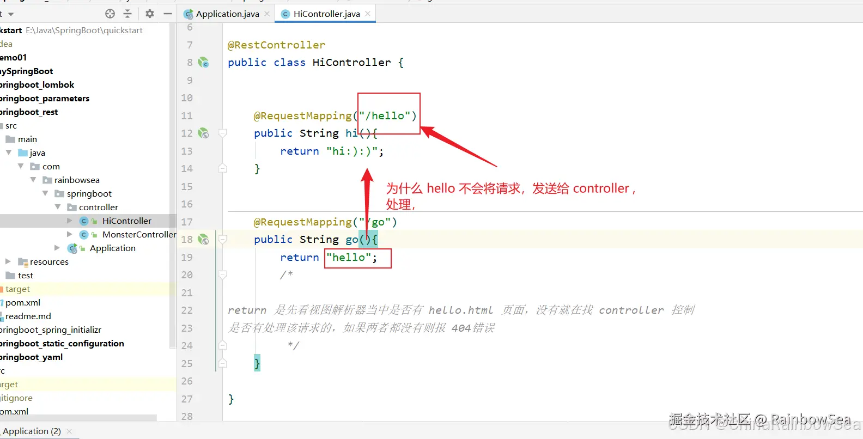863x439 pixels.
Task: Click the request mapping gutter icon at line 18
Action: pyautogui.click(x=203, y=239)
